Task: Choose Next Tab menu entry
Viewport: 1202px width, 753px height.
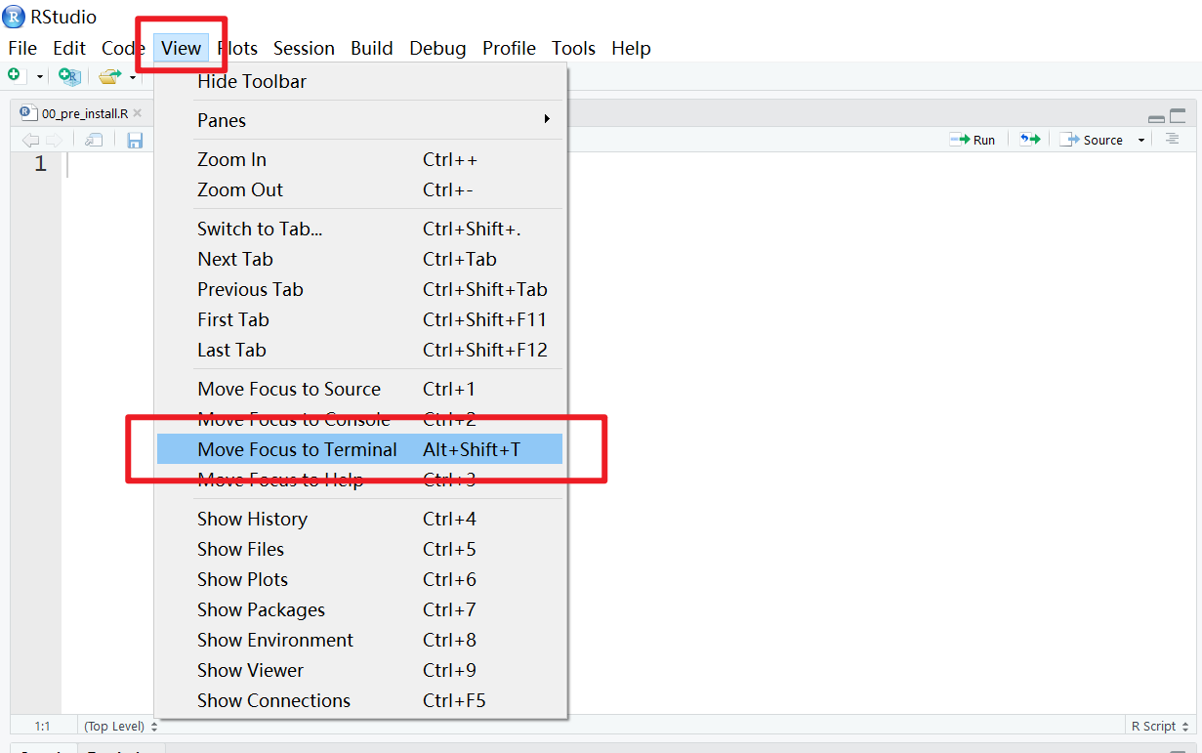Action: click(x=360, y=259)
